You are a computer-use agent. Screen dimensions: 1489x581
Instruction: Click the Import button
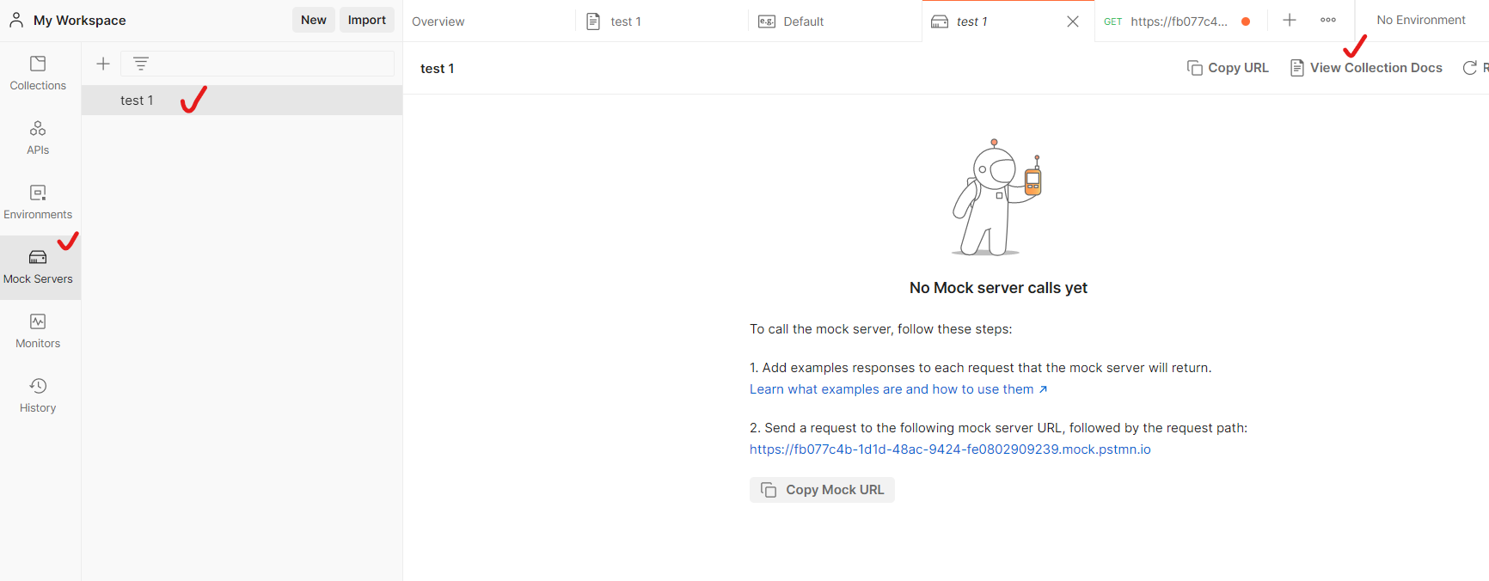[x=367, y=20]
